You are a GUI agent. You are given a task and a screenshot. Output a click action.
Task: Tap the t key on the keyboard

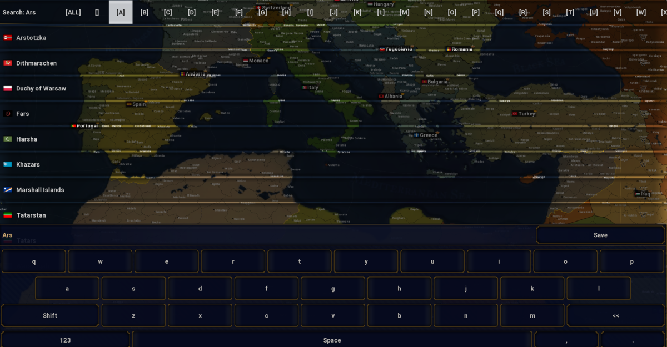click(300, 261)
